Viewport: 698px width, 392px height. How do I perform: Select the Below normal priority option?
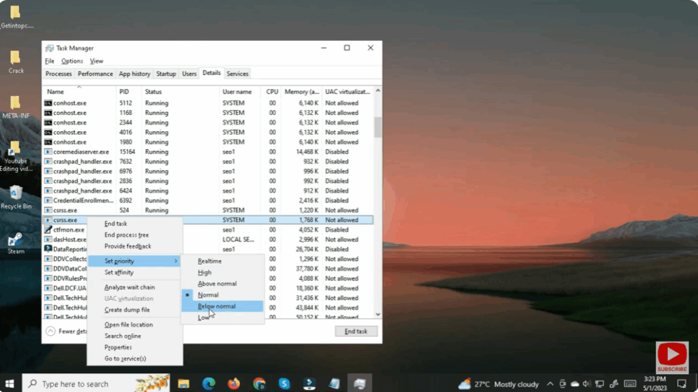[218, 306]
